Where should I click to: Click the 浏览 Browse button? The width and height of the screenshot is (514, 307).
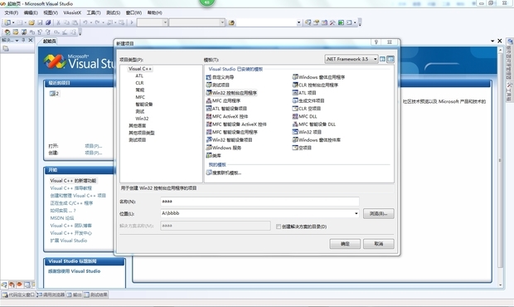click(379, 213)
